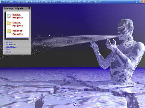Screen dimensions: 145x108
Task: Open the Nuovo Progetto link
Action: pos(18,16)
